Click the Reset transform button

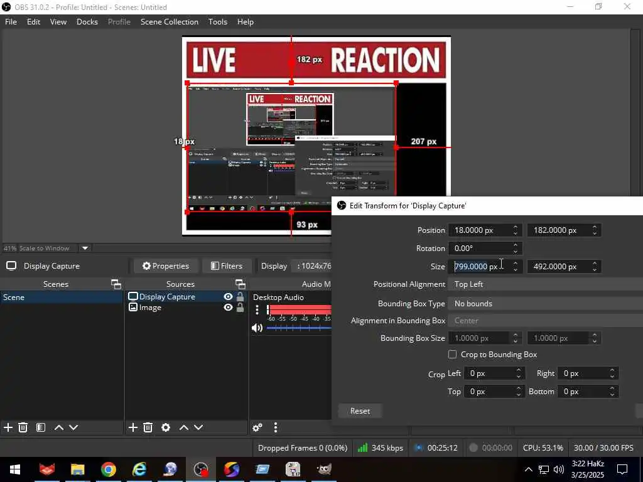click(x=360, y=410)
